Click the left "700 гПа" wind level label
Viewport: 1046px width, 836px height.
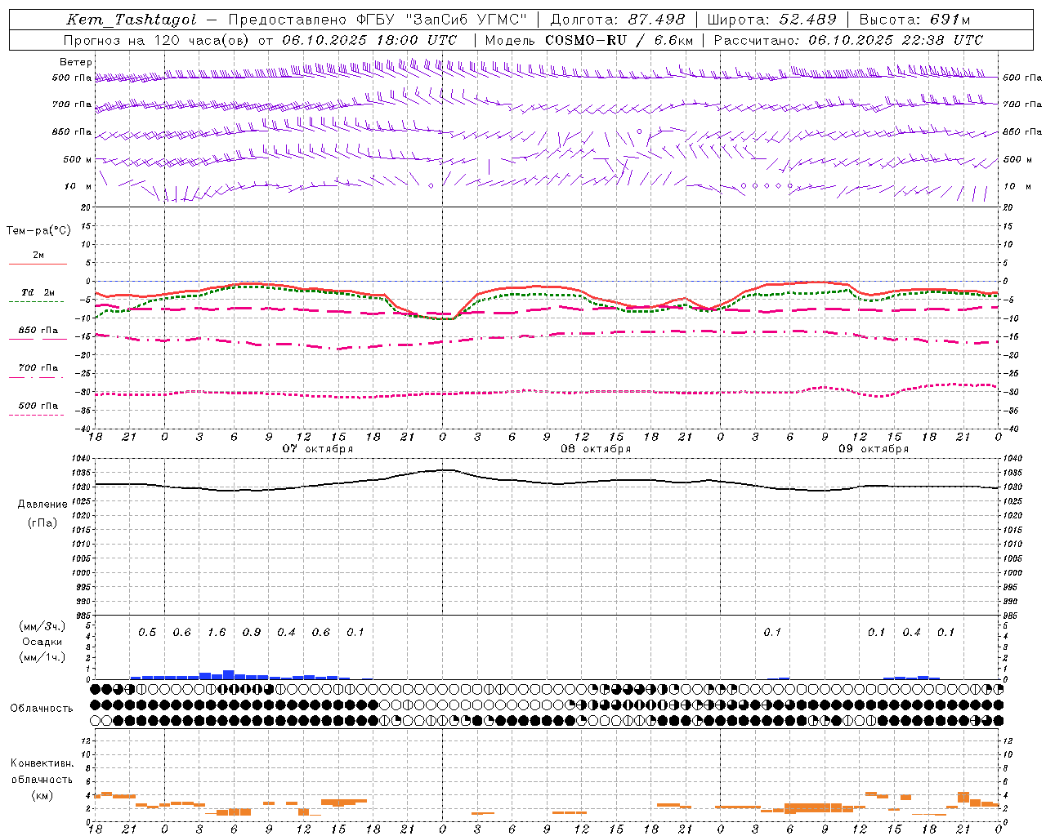[x=72, y=104]
